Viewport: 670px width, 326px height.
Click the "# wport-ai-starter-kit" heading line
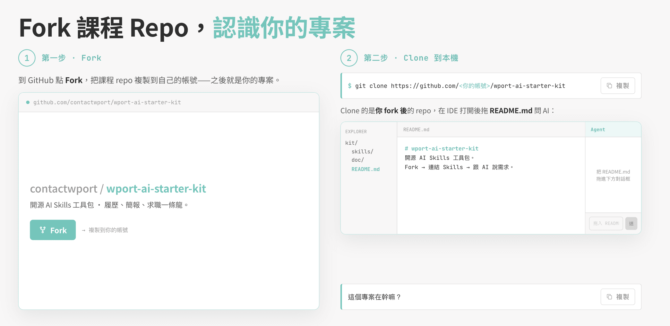[x=442, y=149]
